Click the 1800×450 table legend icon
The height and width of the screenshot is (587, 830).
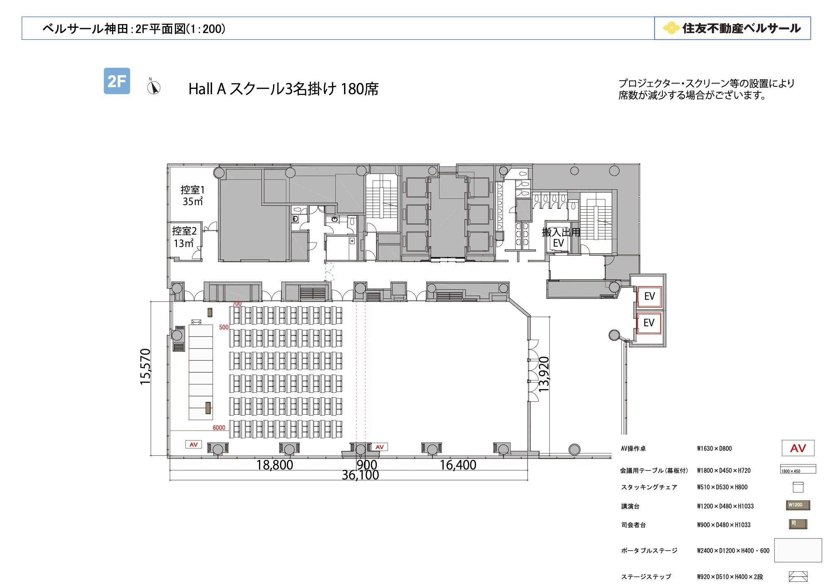point(798,469)
